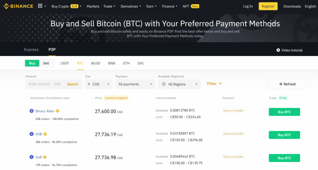Switch to the Buy toggle
This screenshot has width=318, height=170.
coord(32,63)
